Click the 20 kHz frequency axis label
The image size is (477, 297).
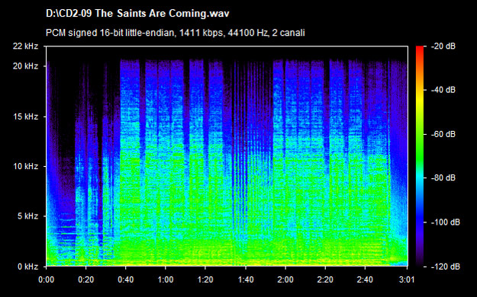[x=25, y=66]
